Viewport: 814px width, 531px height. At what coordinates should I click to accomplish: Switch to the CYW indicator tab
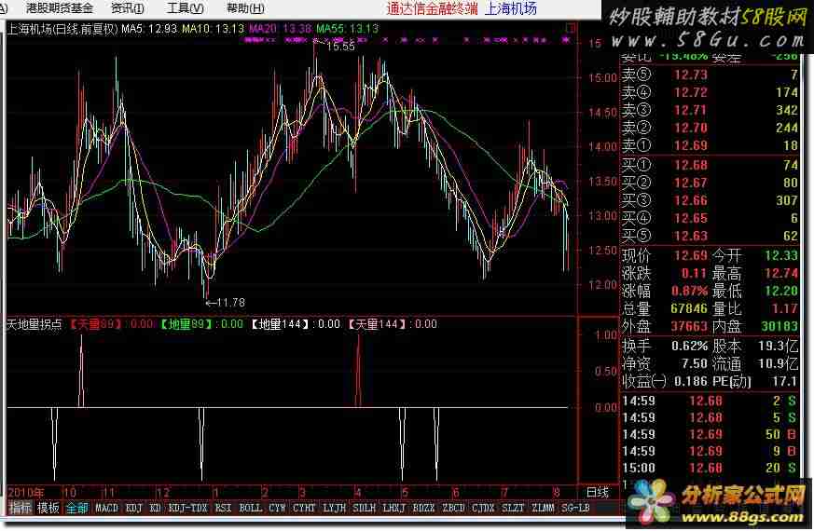tap(277, 508)
